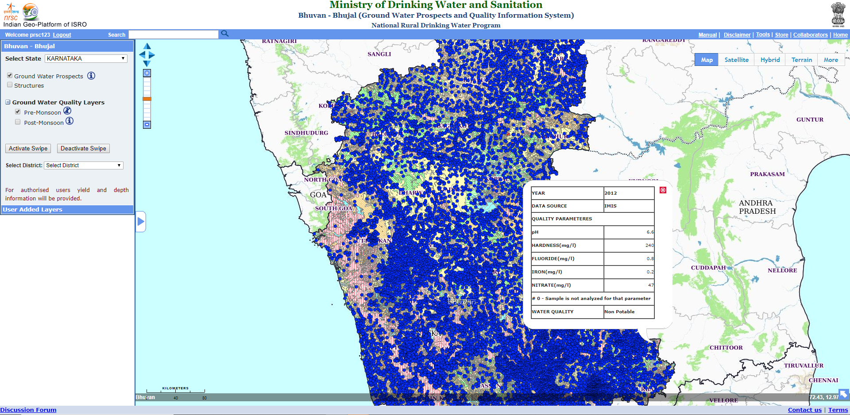Go to the Home link

pyautogui.click(x=840, y=35)
